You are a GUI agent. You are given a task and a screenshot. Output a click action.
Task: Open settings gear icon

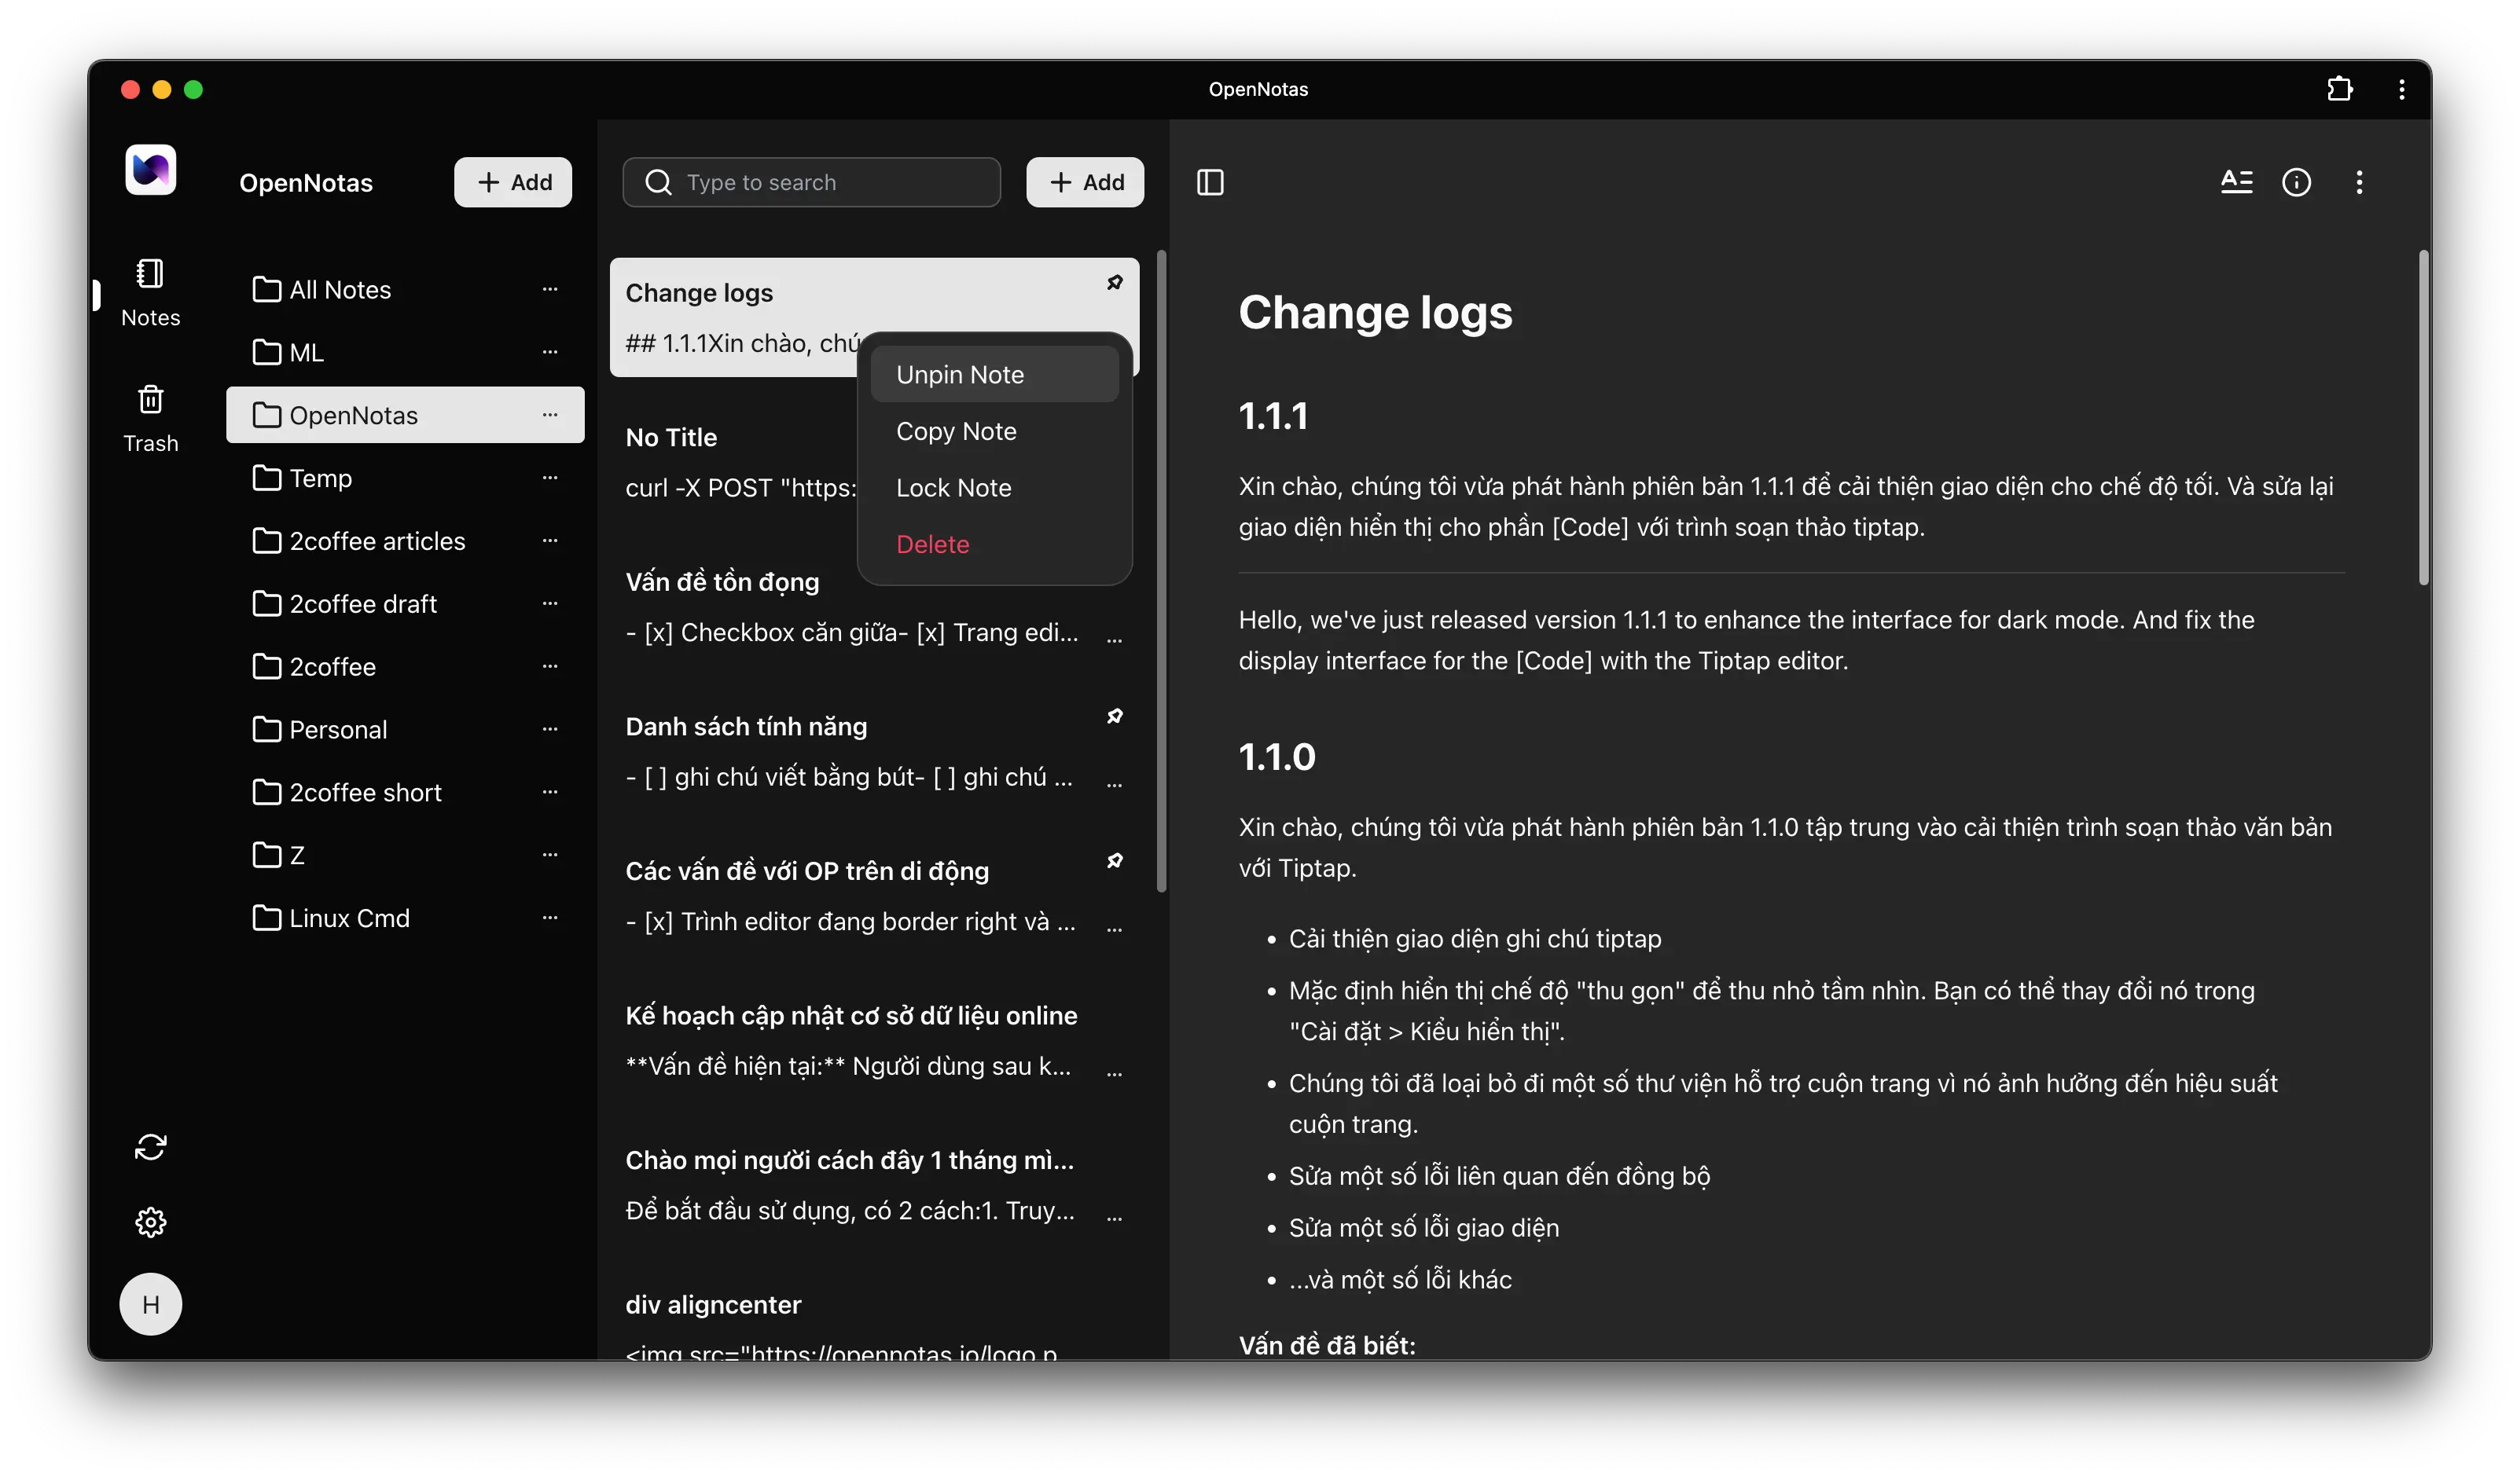pos(150,1221)
